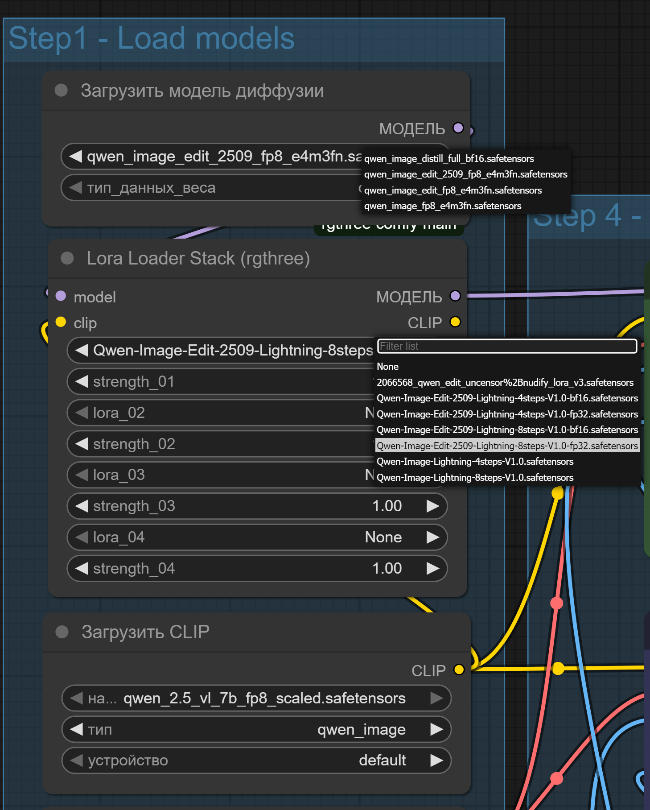Click previous arrow on the Qwen-Image-Edit-2509-Lightning-8steps lora field
The height and width of the screenshot is (810, 650).
82,350
